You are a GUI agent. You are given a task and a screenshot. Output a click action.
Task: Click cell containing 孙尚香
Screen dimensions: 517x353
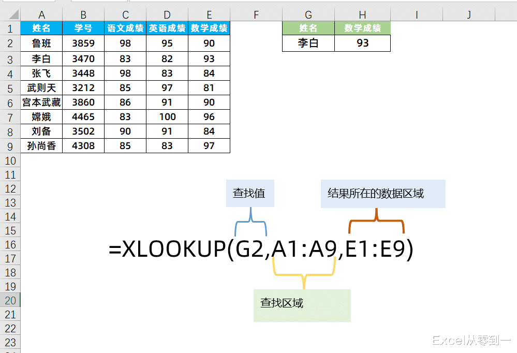[x=41, y=146]
